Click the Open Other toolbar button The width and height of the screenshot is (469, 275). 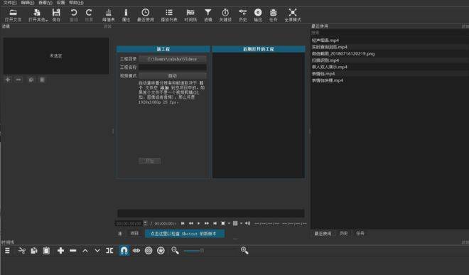tap(38, 15)
